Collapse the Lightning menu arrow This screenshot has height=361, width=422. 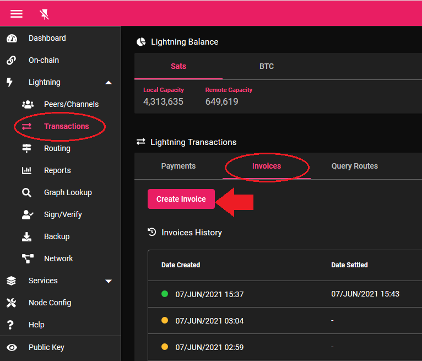click(x=109, y=83)
